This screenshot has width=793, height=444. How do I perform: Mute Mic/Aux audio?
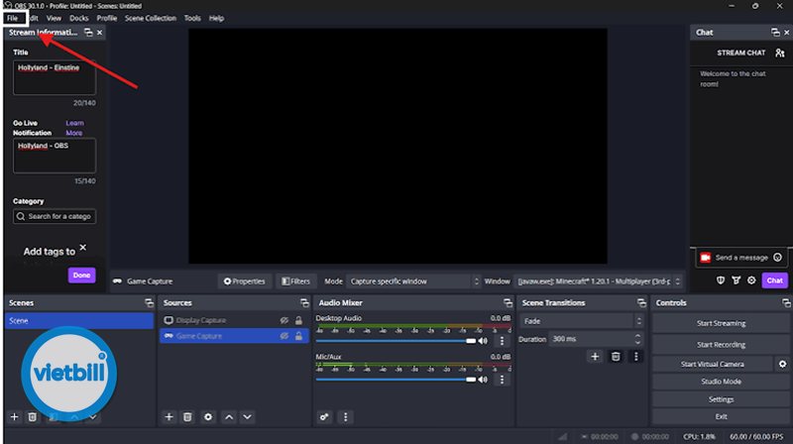coord(484,380)
